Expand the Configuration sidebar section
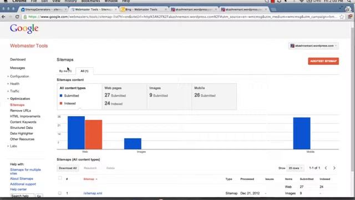This screenshot has height=200, width=355. point(19,77)
